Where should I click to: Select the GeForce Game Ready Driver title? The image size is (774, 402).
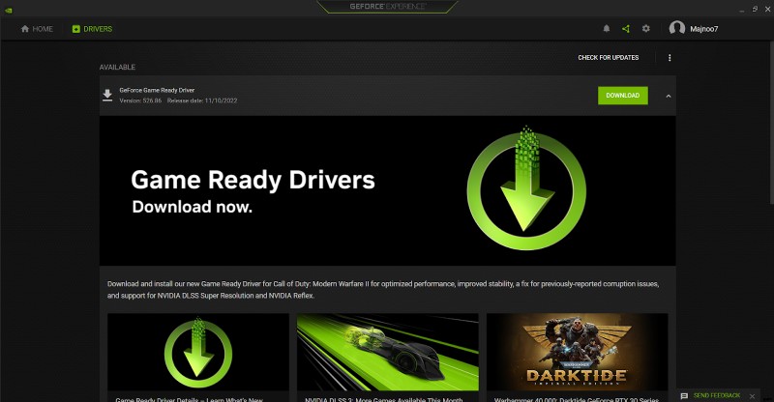(157, 90)
